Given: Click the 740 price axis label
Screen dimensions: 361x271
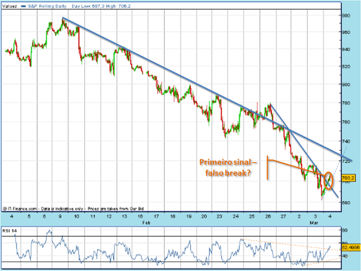Looking at the screenshot, I should tap(346, 141).
